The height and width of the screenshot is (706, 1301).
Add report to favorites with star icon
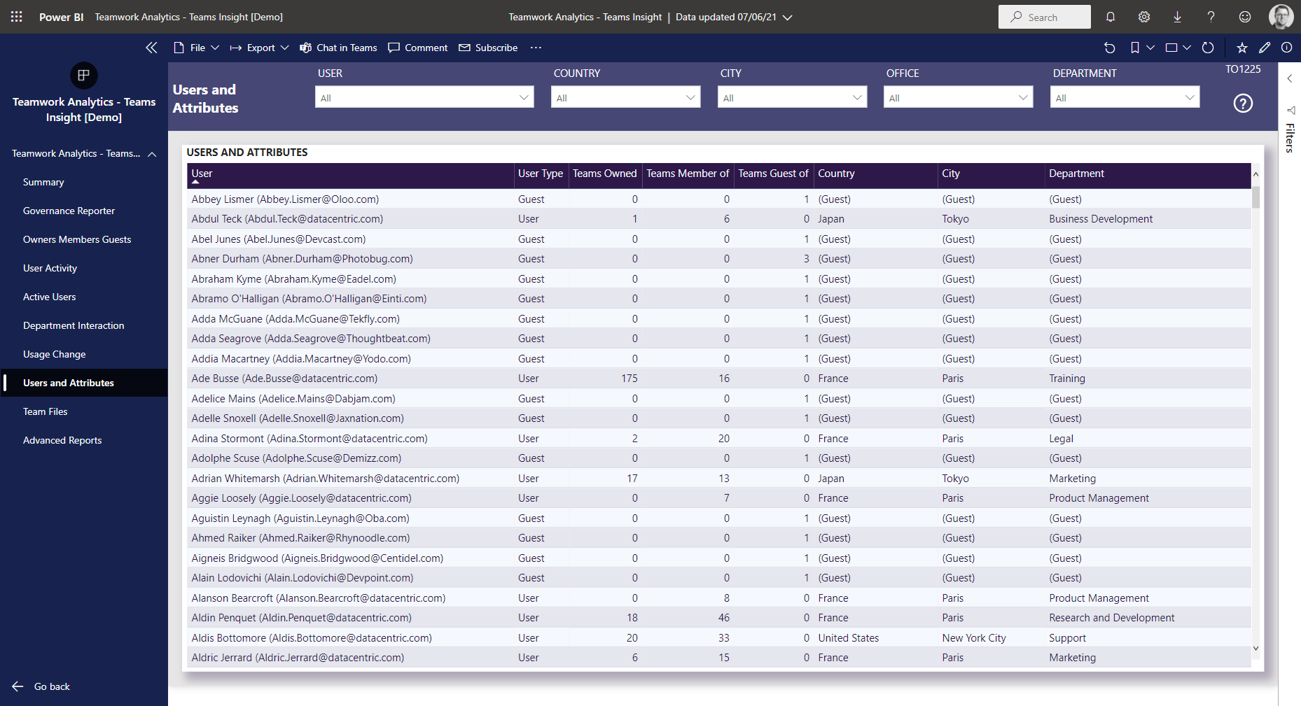(x=1242, y=48)
